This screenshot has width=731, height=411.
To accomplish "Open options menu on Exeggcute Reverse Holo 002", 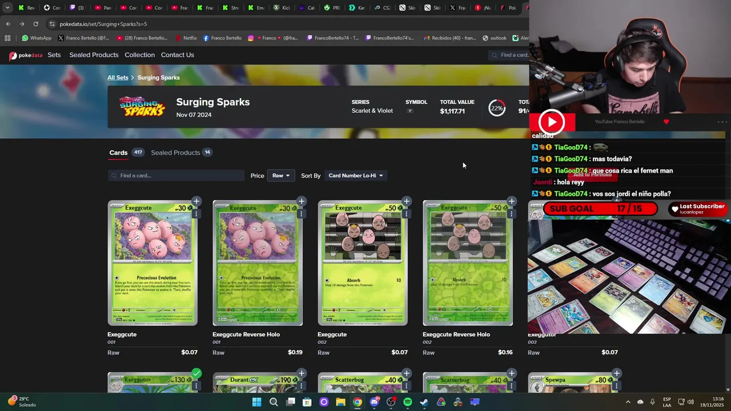I will click(x=511, y=213).
